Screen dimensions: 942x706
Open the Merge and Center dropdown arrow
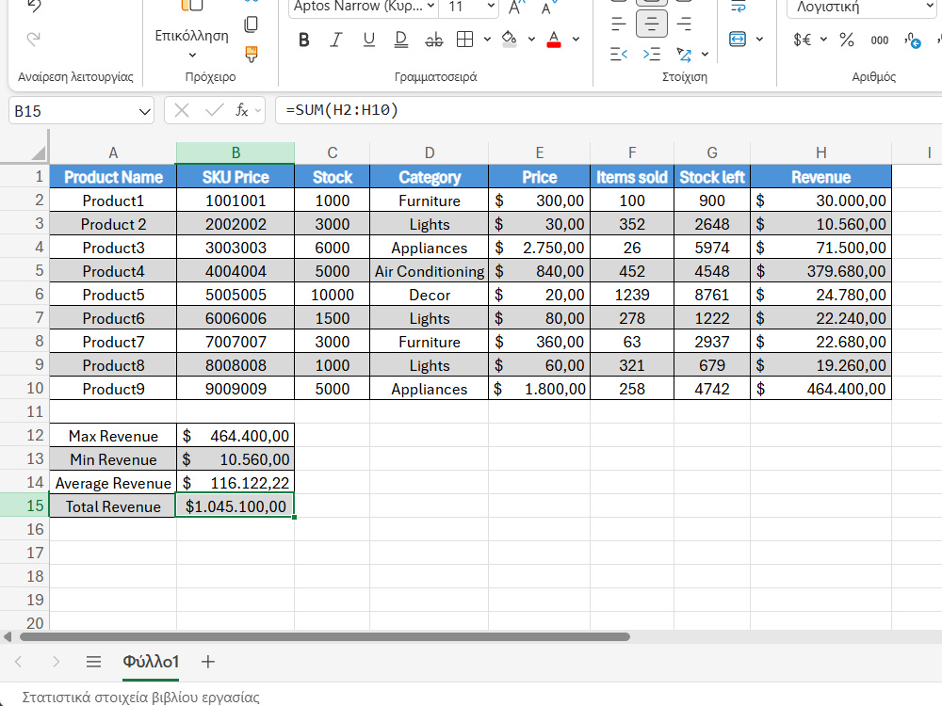tap(760, 39)
